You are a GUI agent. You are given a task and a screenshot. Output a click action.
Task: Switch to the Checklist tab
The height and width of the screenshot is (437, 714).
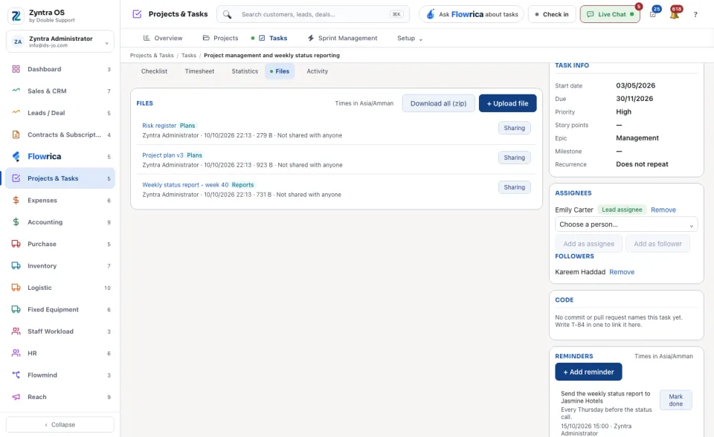pyautogui.click(x=155, y=71)
